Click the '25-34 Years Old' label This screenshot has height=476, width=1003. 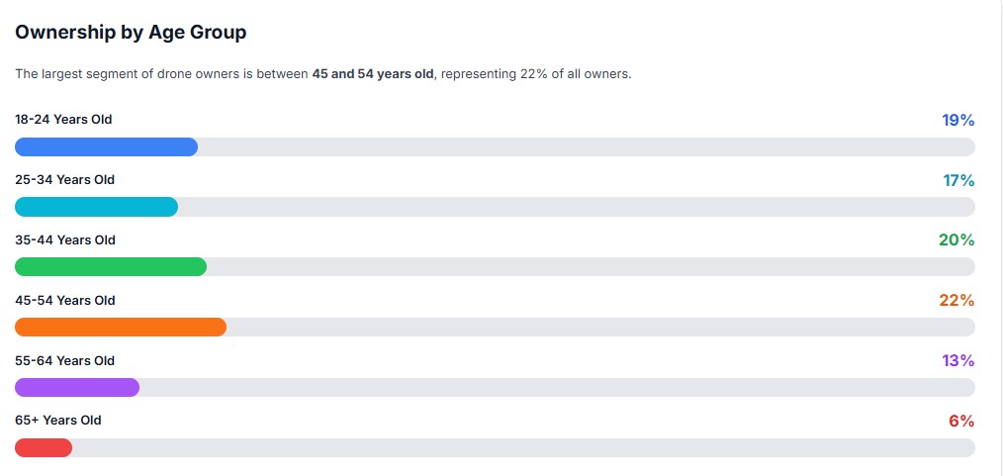64,180
